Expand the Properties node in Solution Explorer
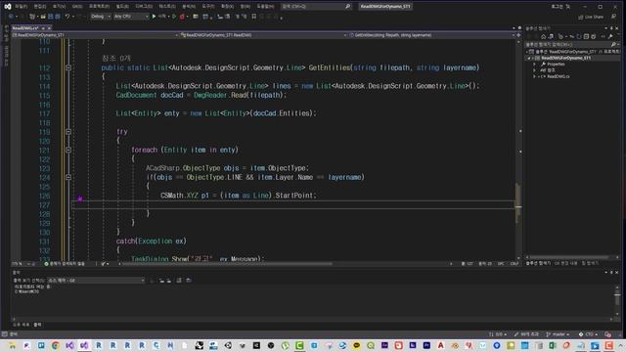The image size is (626, 352). point(535,64)
